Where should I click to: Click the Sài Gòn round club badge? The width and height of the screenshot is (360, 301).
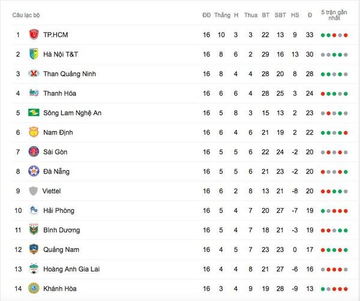click(34, 152)
